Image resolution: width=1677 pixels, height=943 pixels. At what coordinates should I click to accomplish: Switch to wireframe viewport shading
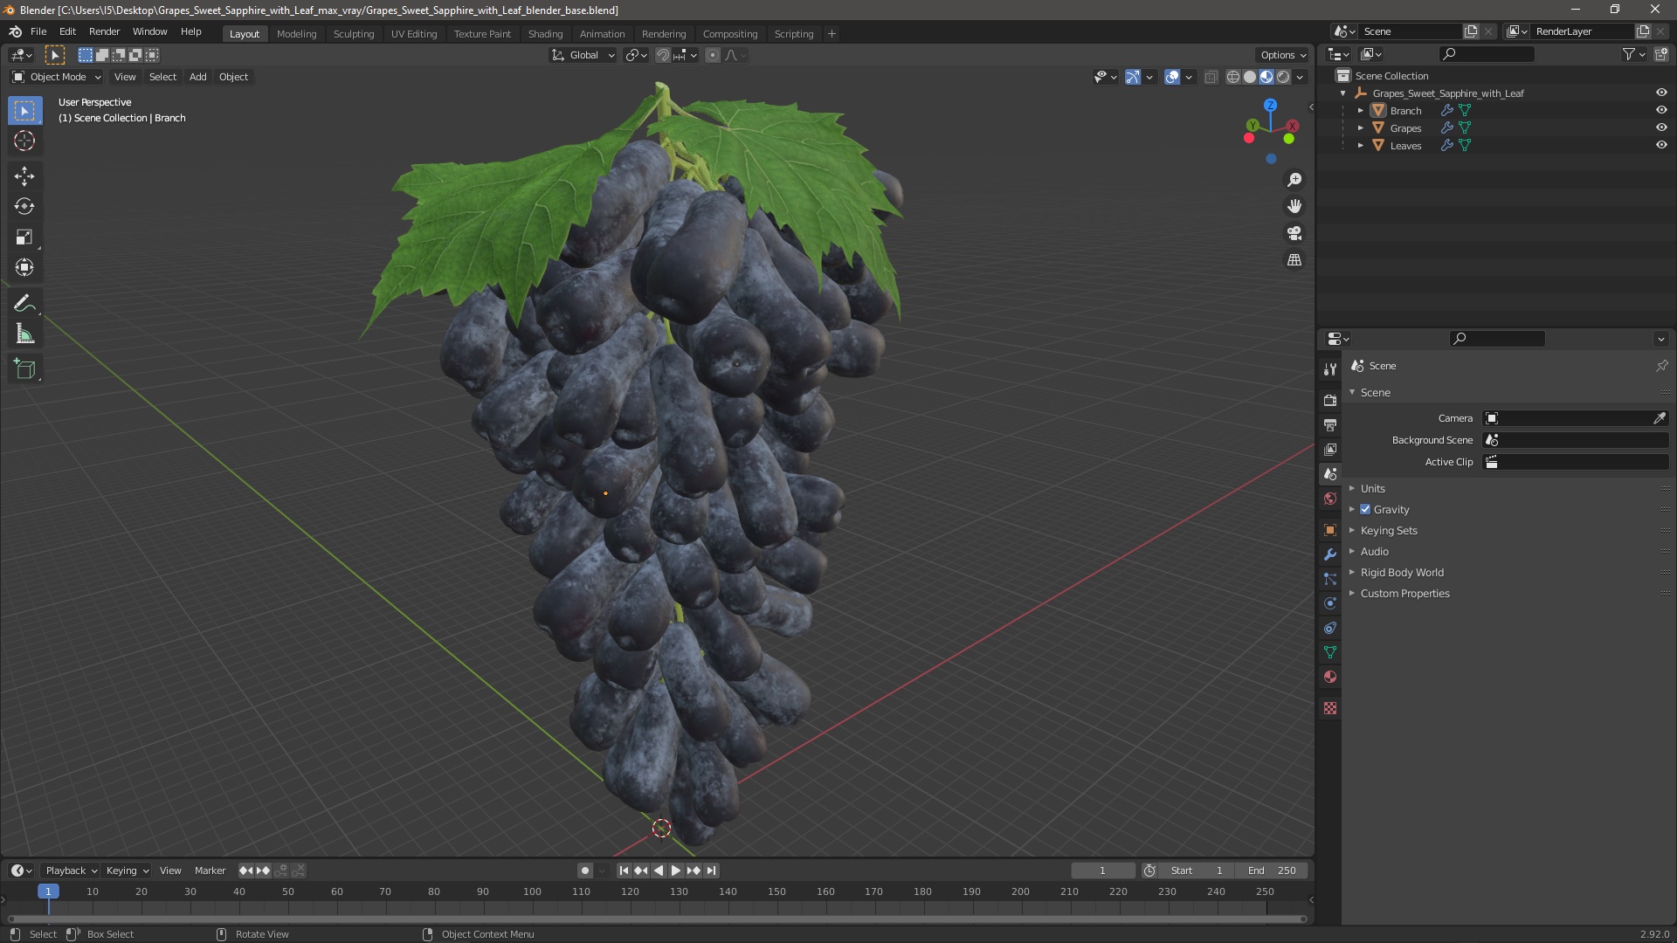tap(1233, 77)
